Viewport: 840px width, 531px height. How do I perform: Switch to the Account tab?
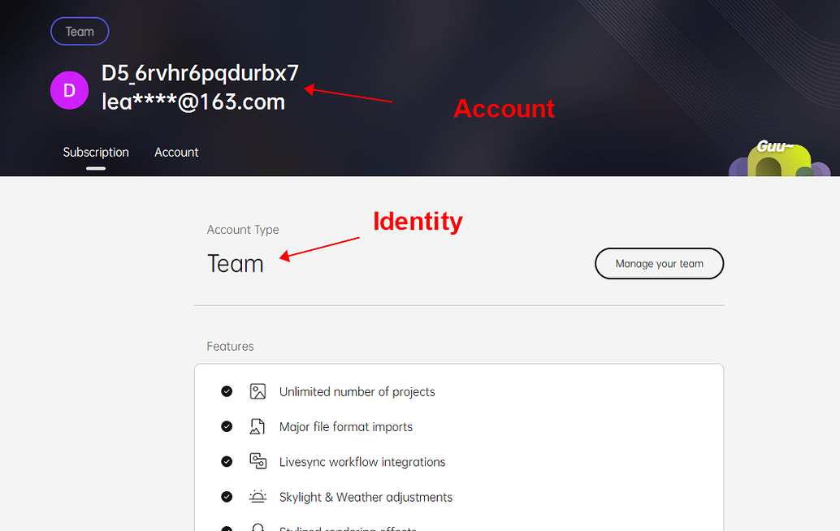[x=176, y=152]
